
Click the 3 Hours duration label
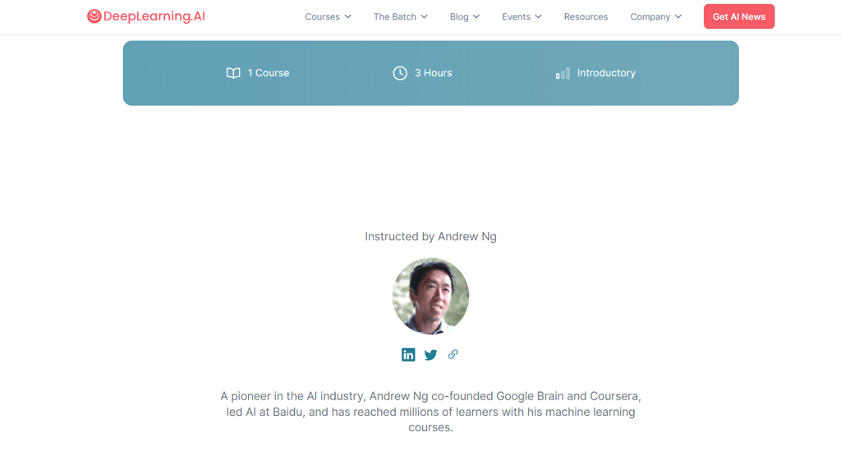click(434, 73)
